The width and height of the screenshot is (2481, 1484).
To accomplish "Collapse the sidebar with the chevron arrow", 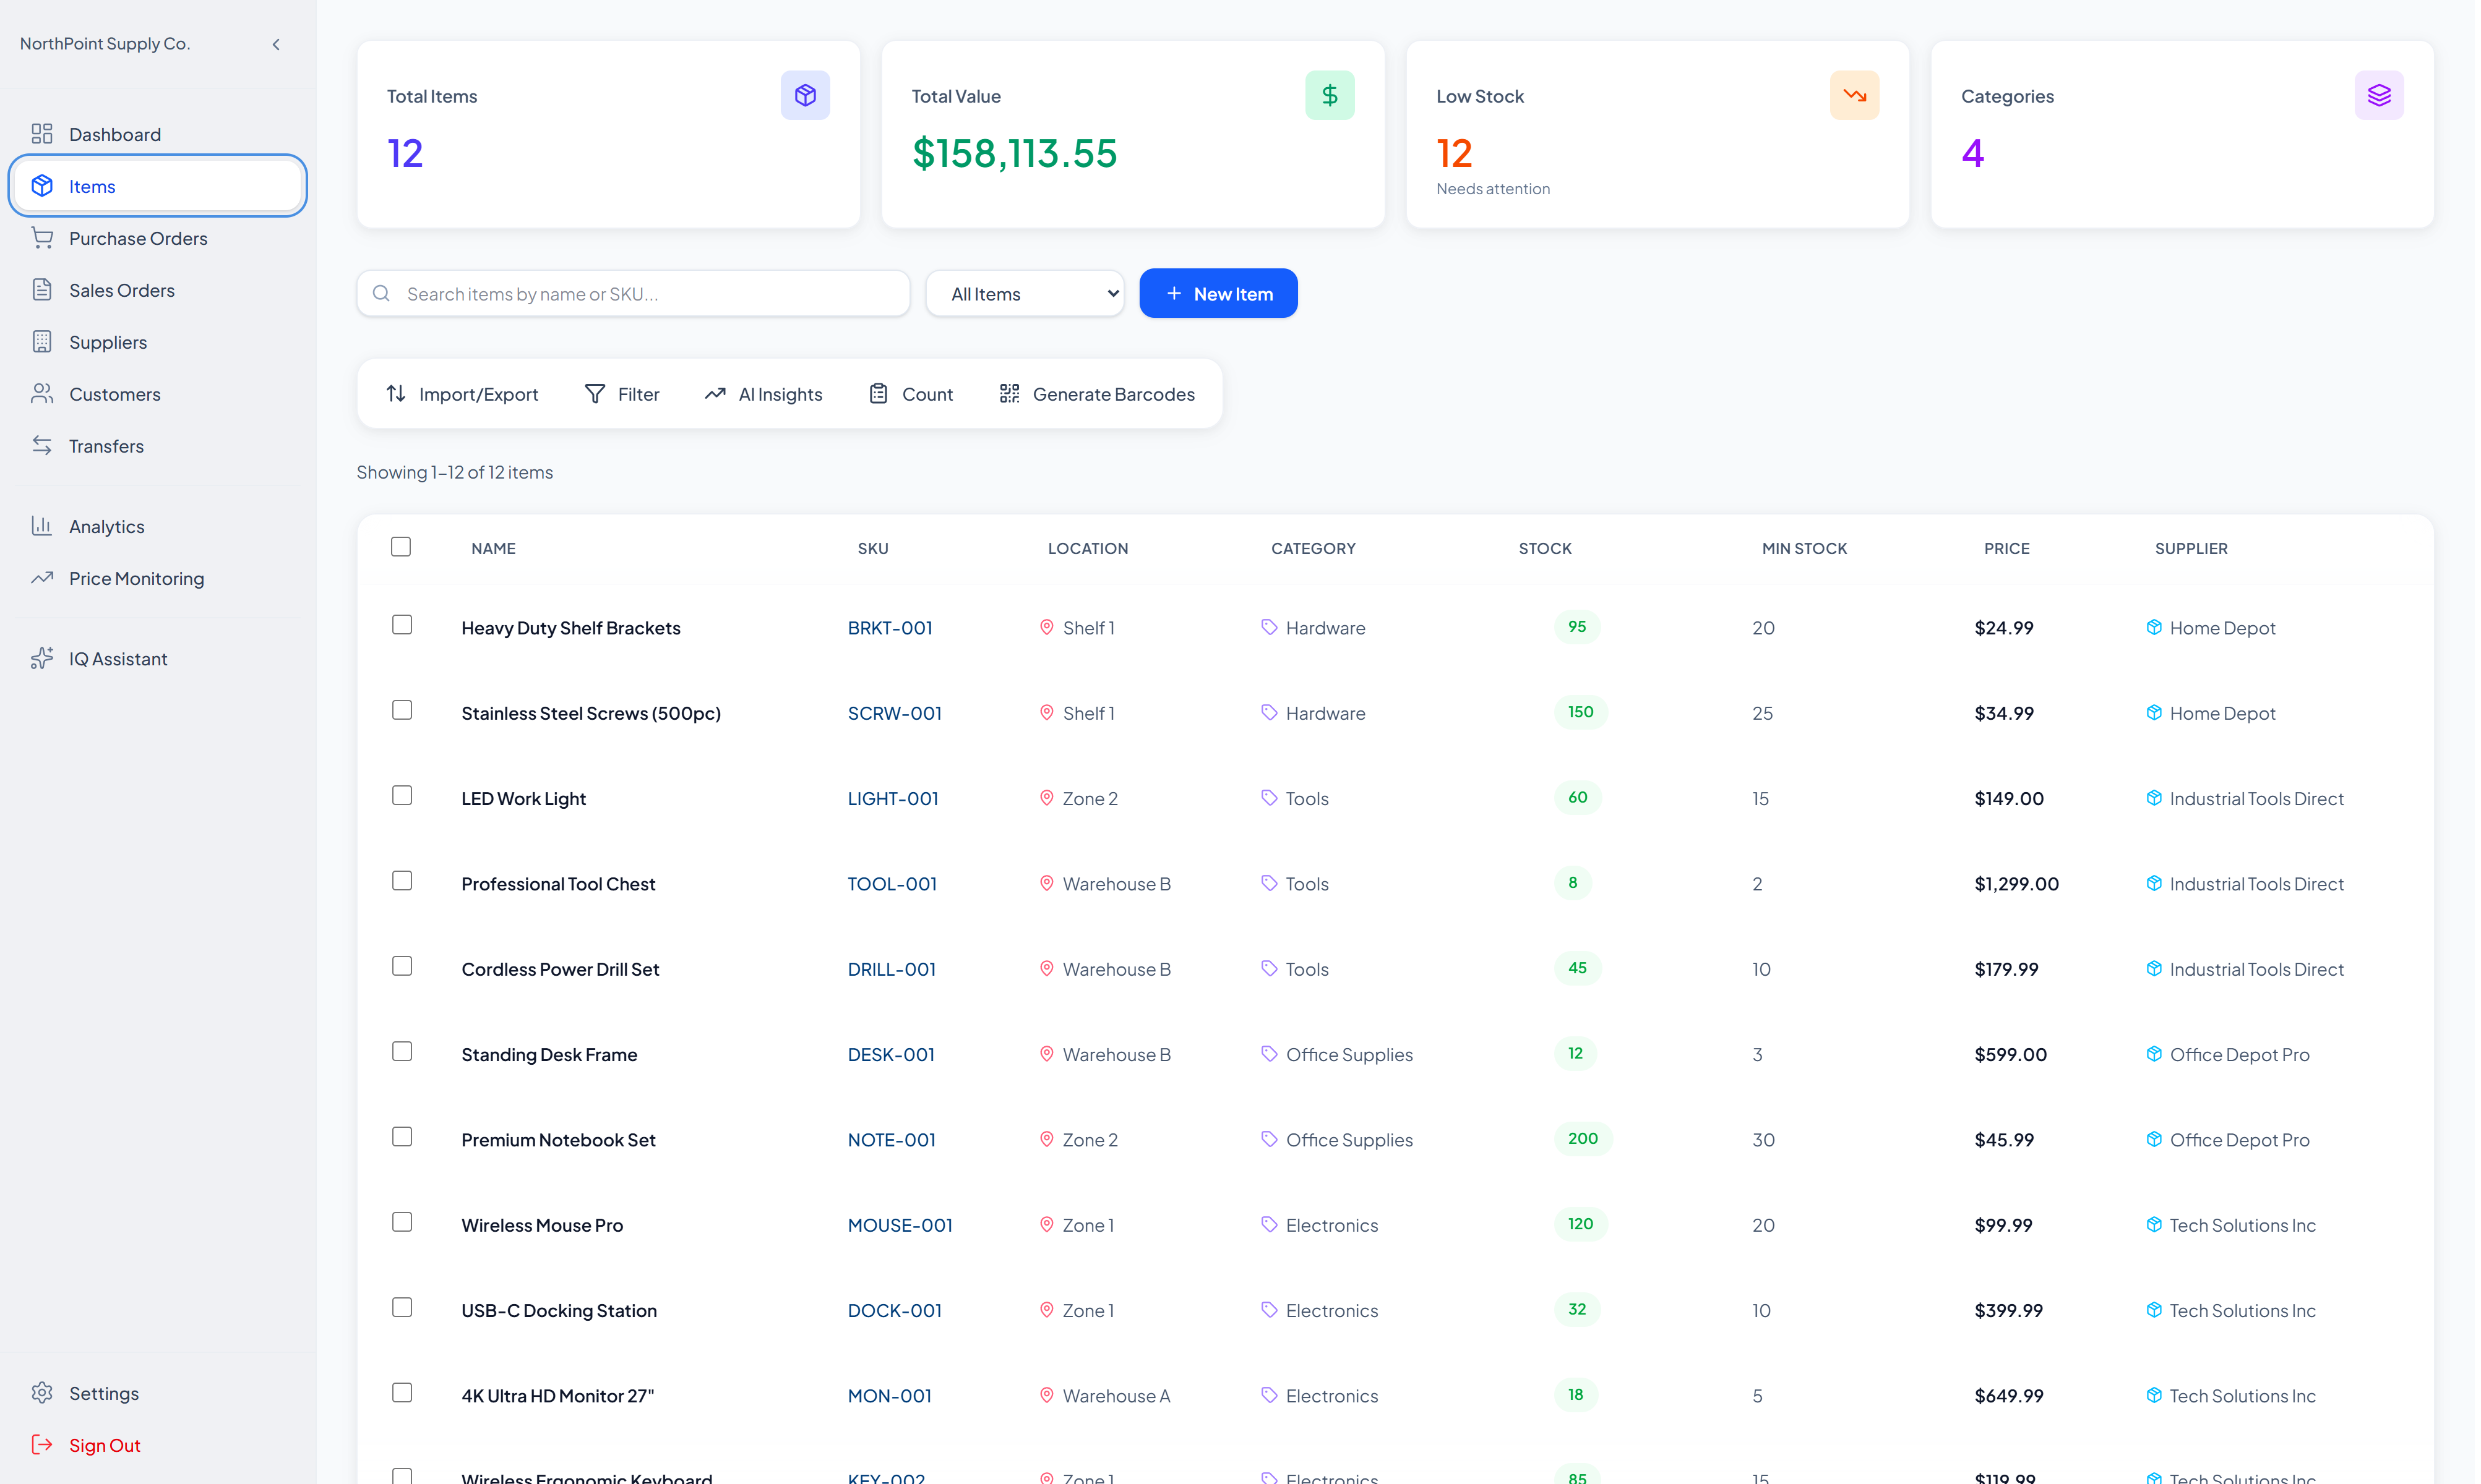I will tap(276, 44).
